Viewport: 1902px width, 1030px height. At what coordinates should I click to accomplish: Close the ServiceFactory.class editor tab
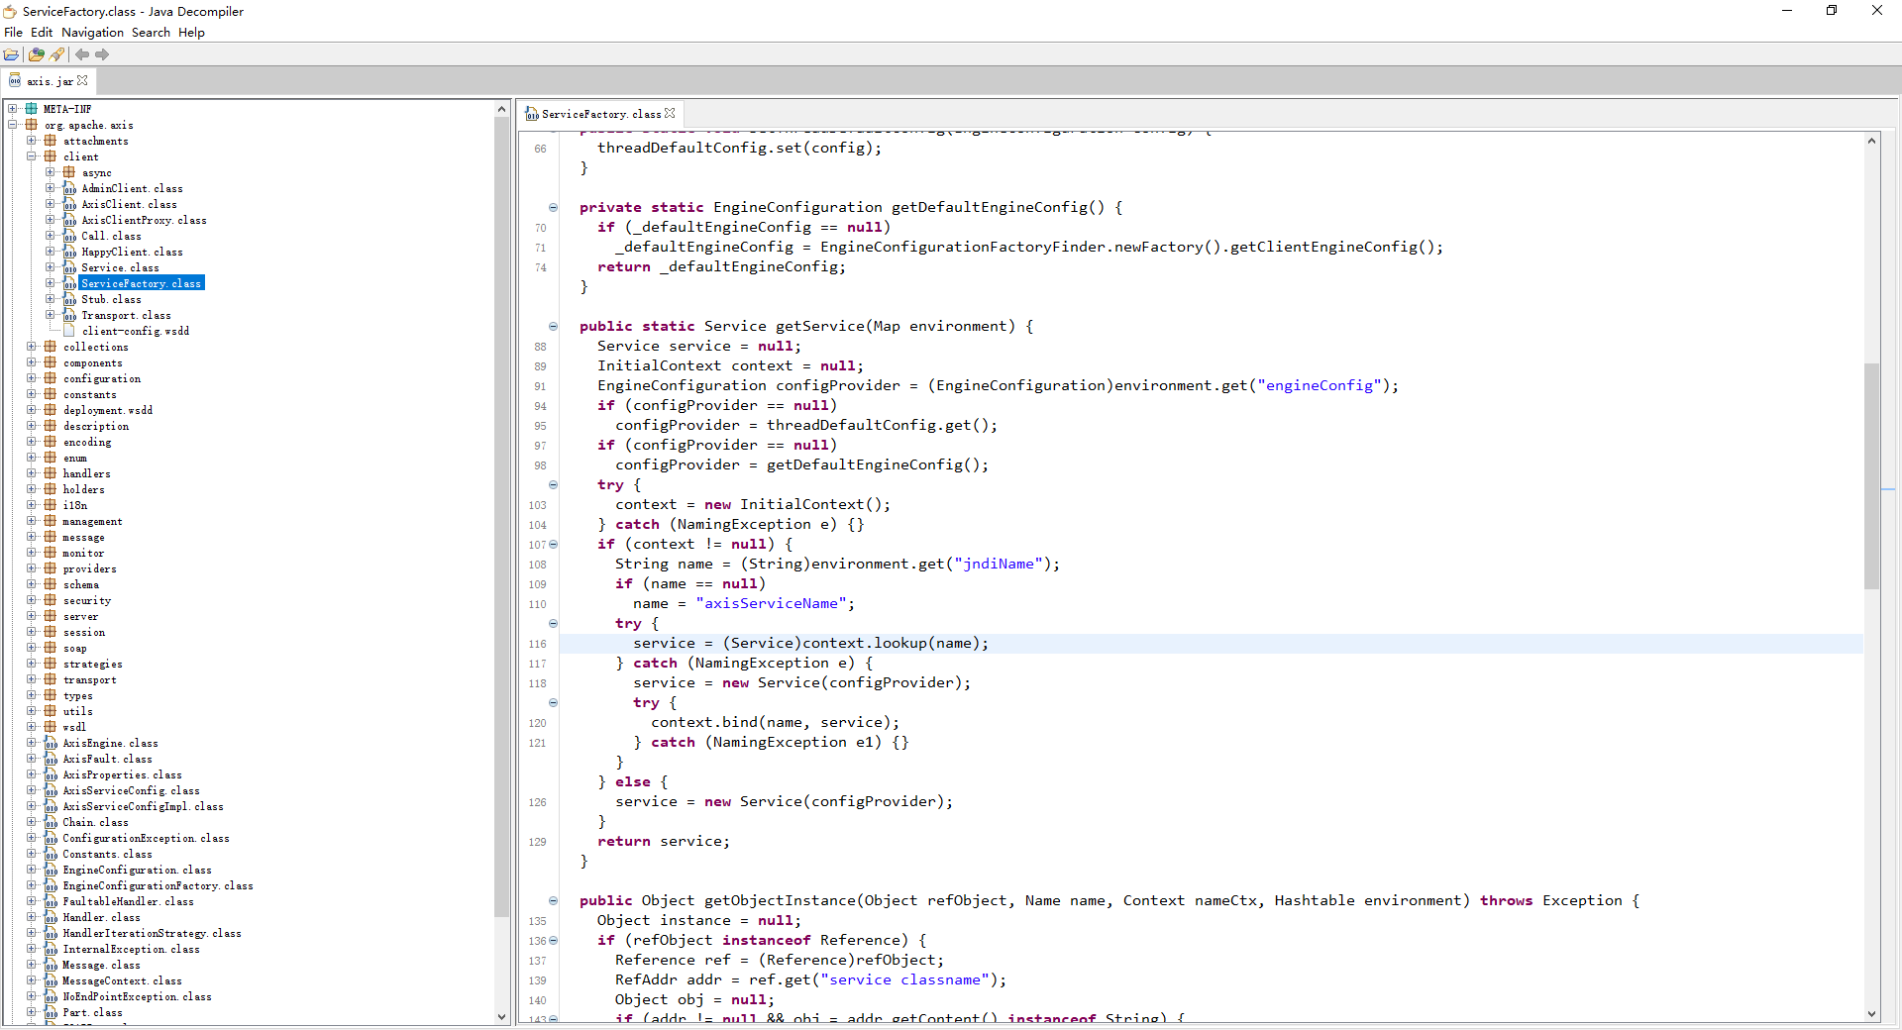tap(670, 114)
